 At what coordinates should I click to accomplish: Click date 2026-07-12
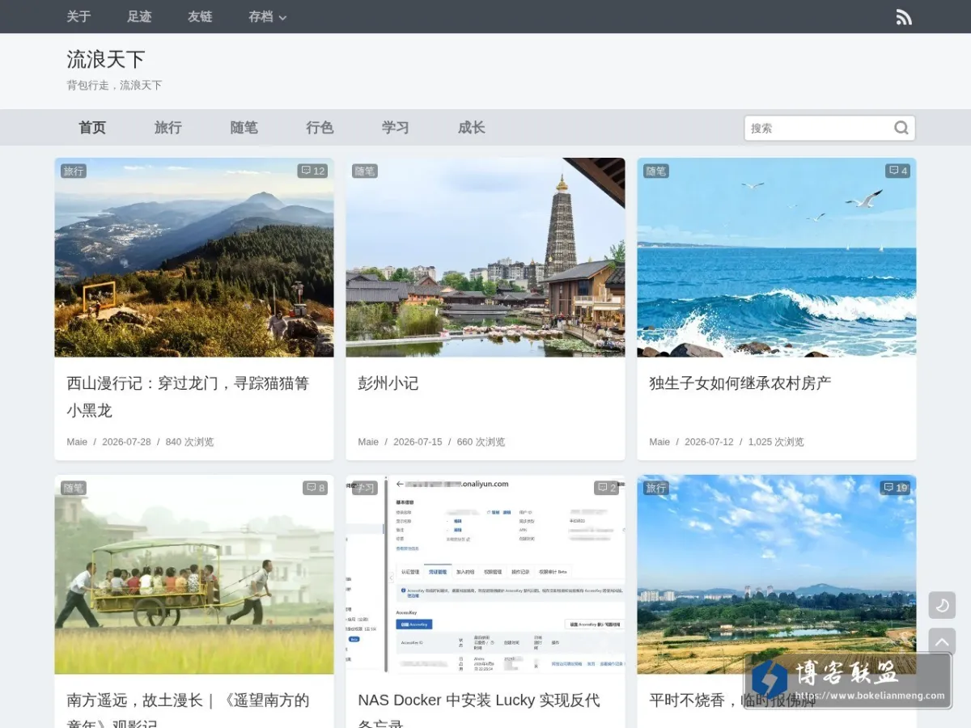tap(709, 442)
